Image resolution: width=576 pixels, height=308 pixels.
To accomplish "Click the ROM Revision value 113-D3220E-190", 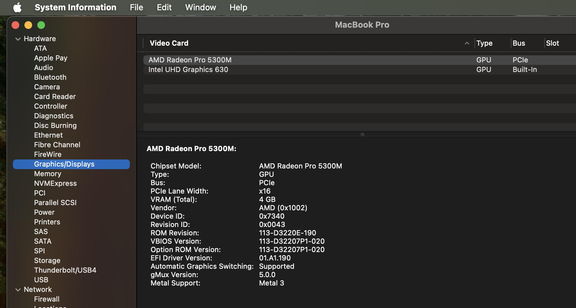I will (x=287, y=233).
